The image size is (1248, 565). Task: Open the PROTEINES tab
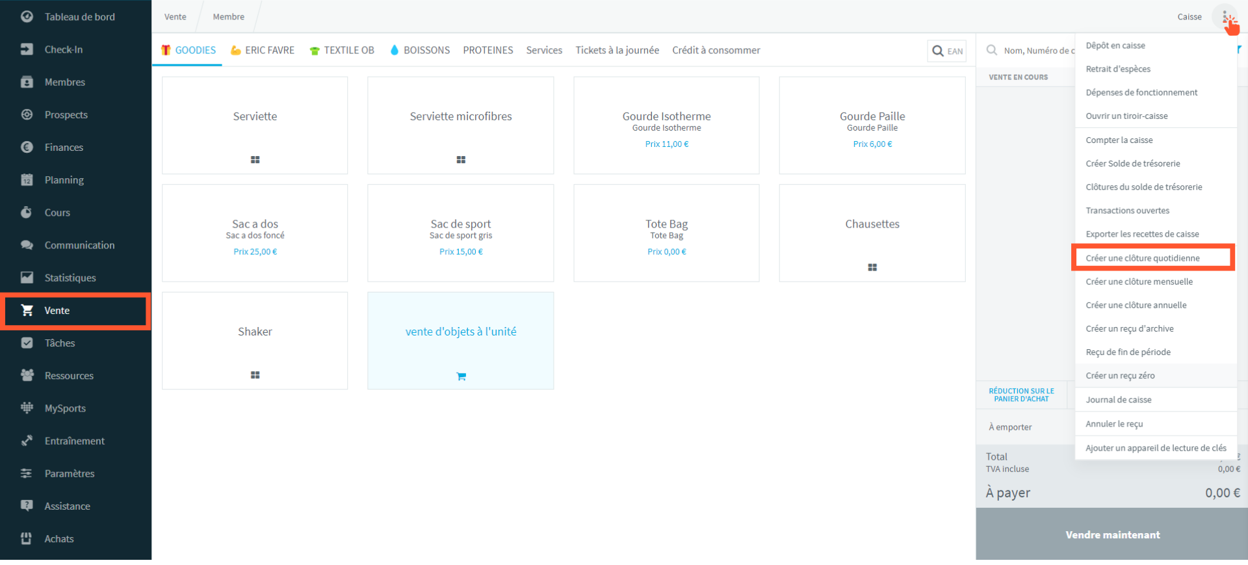pos(488,50)
